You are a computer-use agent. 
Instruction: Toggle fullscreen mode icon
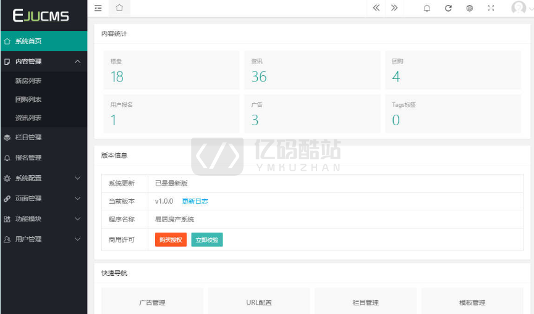click(491, 8)
